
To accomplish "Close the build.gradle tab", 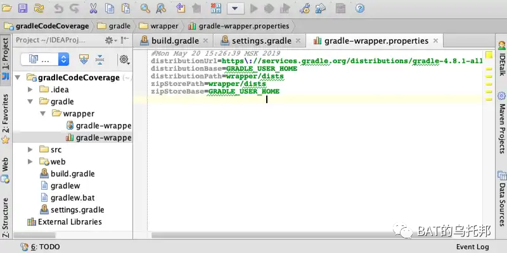I will [x=205, y=41].
